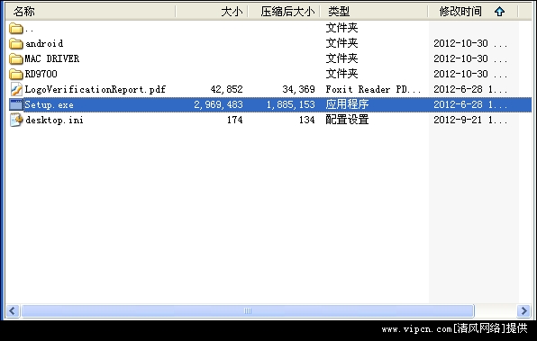Click the LogoVerificationReport.pdf file icon
537x341 pixels.
click(x=16, y=90)
